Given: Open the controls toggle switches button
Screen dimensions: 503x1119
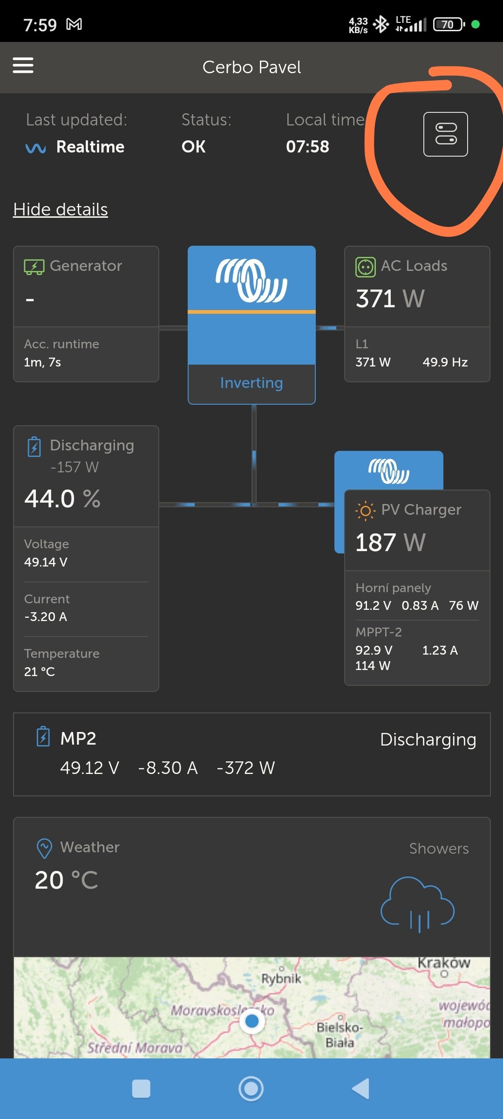Looking at the screenshot, I should [x=445, y=134].
